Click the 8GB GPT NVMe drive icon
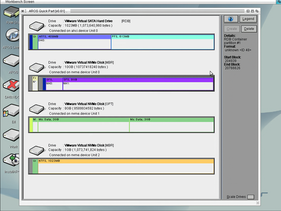Image resolution: width=281 pixels, height=211 pixels. 37,109
